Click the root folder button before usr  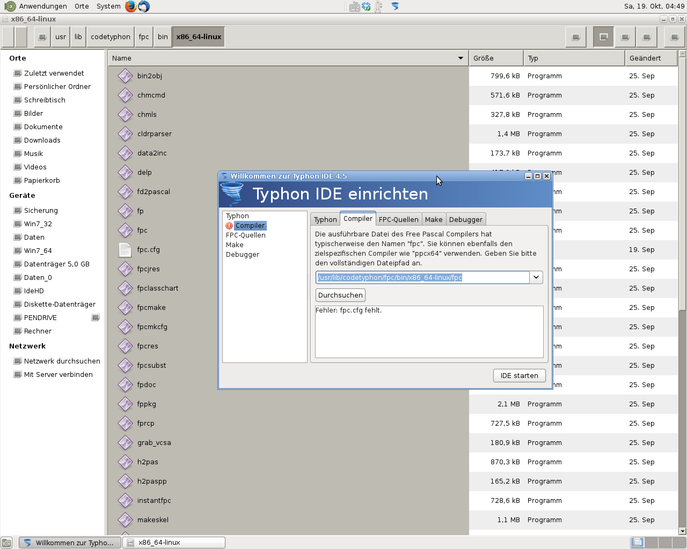(x=42, y=37)
